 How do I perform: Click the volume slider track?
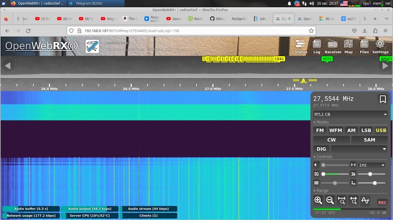334,165
